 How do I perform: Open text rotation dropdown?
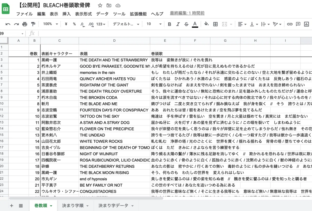point(277,24)
